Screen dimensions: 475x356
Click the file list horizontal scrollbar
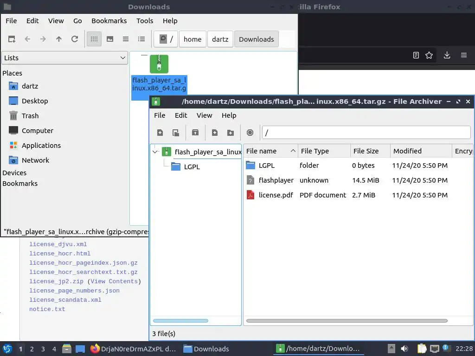pyautogui.click(x=347, y=321)
